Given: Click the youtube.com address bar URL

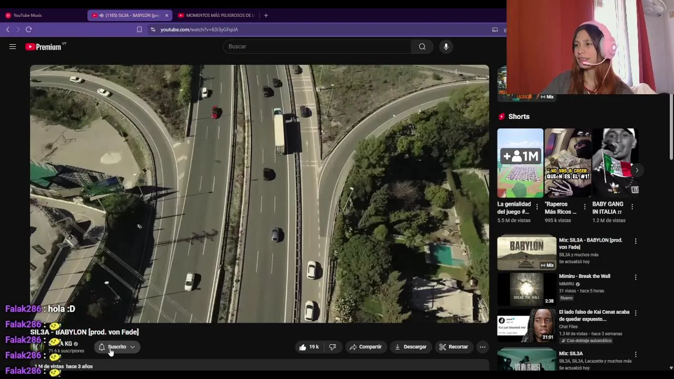Looking at the screenshot, I should pos(199,29).
